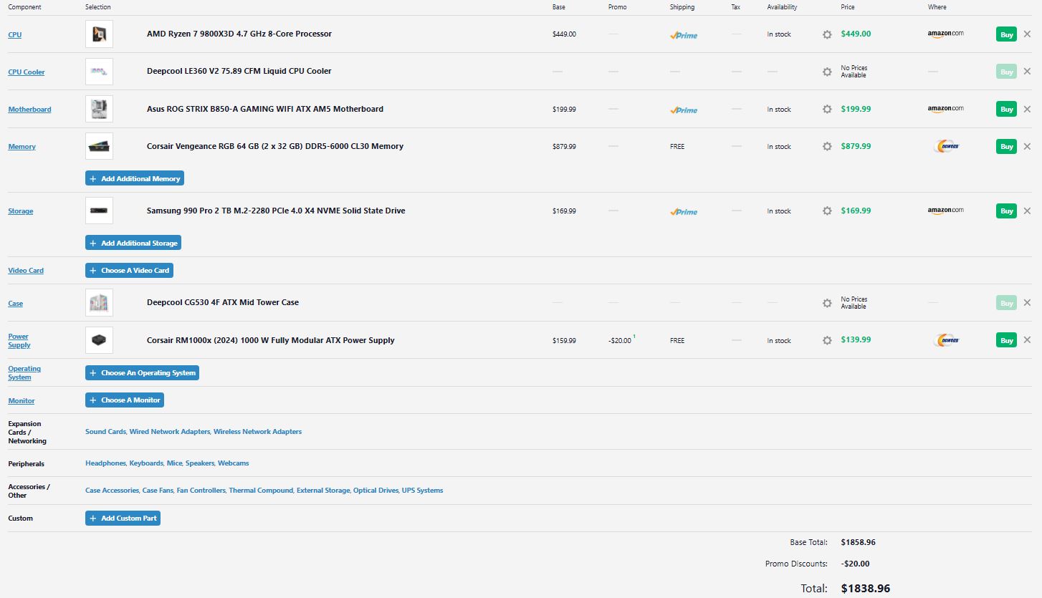Click the Amazon logo in the Motherboard row
Screen dimensions: 1042x598
(x=945, y=109)
